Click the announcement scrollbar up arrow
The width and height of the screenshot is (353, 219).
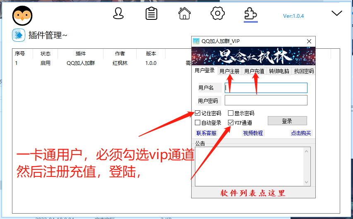click(x=306, y=151)
